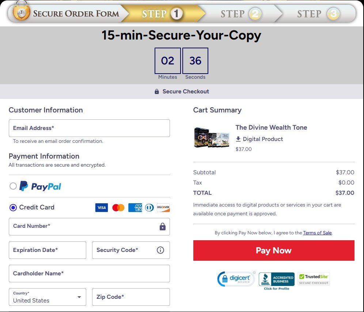Image resolution: width=364 pixels, height=312 pixels.
Task: Switch to Step 2
Action: pos(240,14)
